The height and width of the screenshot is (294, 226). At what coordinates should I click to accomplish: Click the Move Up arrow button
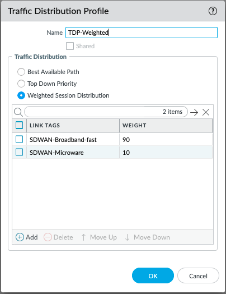(99, 237)
